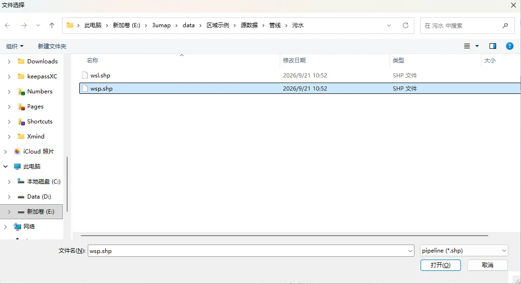Refresh the current folder listing
Image resolution: width=521 pixels, height=284 pixels.
406,25
